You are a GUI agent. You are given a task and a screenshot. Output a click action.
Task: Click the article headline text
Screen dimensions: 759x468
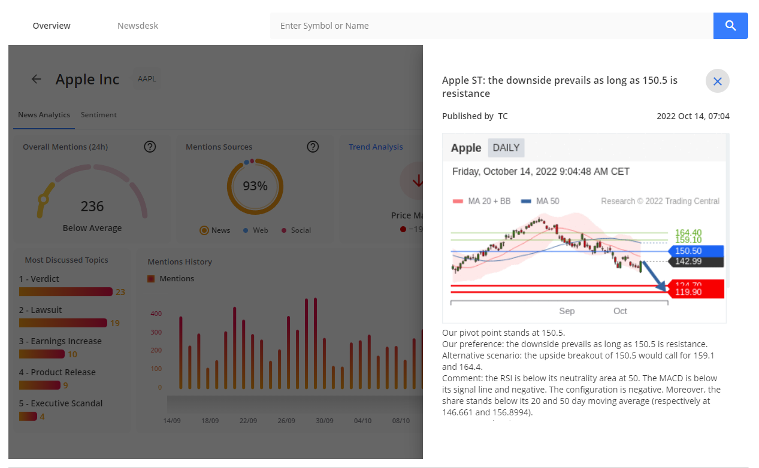(560, 87)
